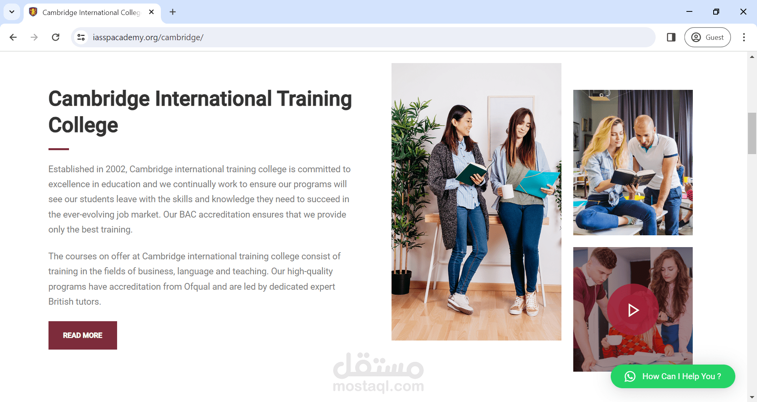Image resolution: width=757 pixels, height=402 pixels.
Task: Toggle the browser side panel
Action: click(x=671, y=37)
